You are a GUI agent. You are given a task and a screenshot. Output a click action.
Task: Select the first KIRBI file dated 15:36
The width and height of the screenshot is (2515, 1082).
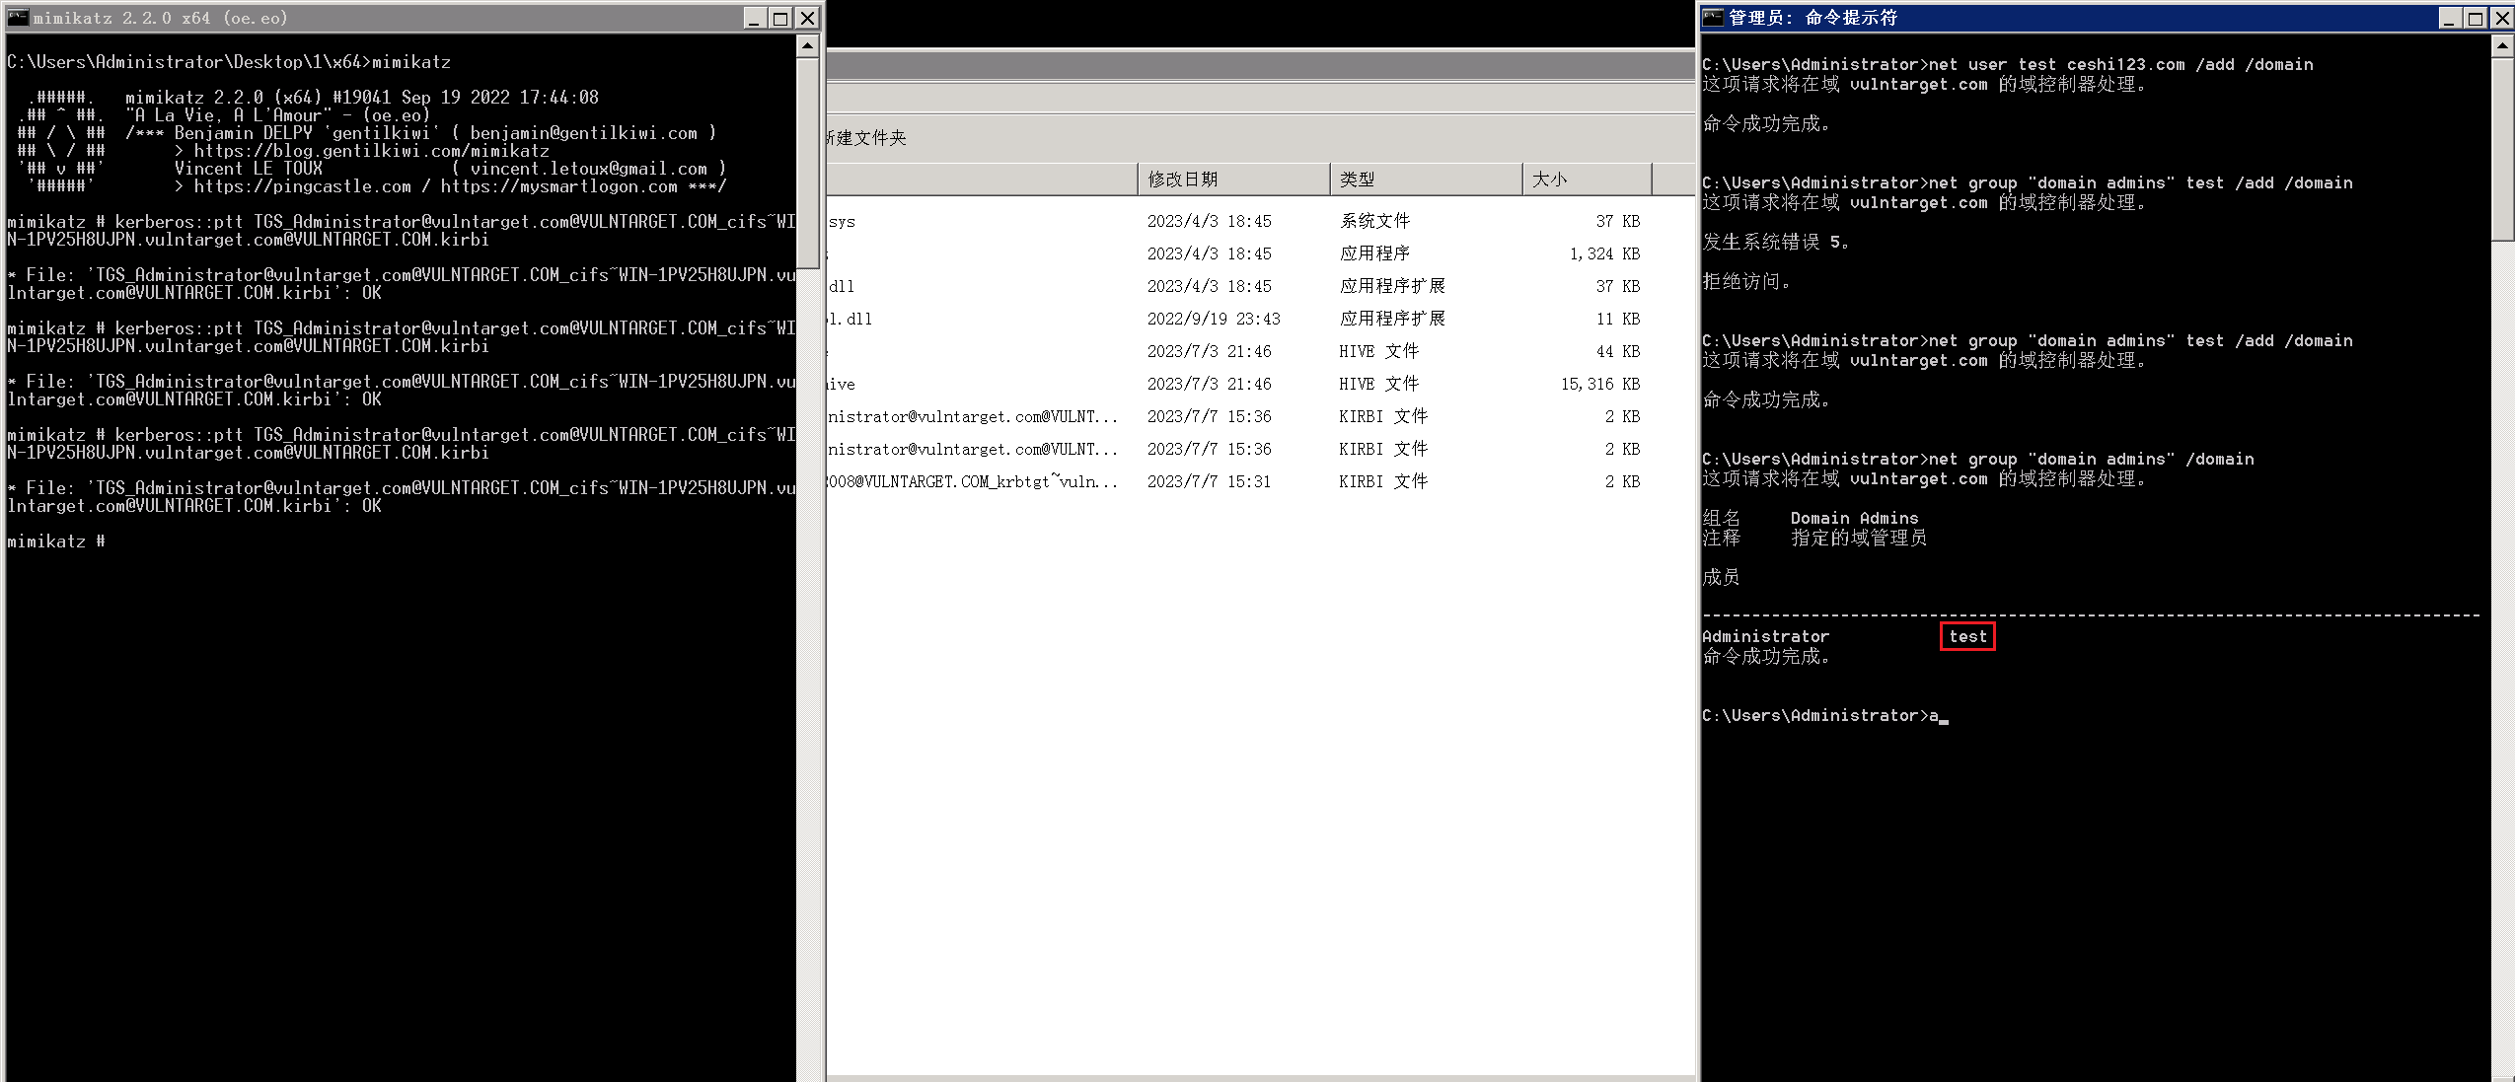pos(1238,416)
